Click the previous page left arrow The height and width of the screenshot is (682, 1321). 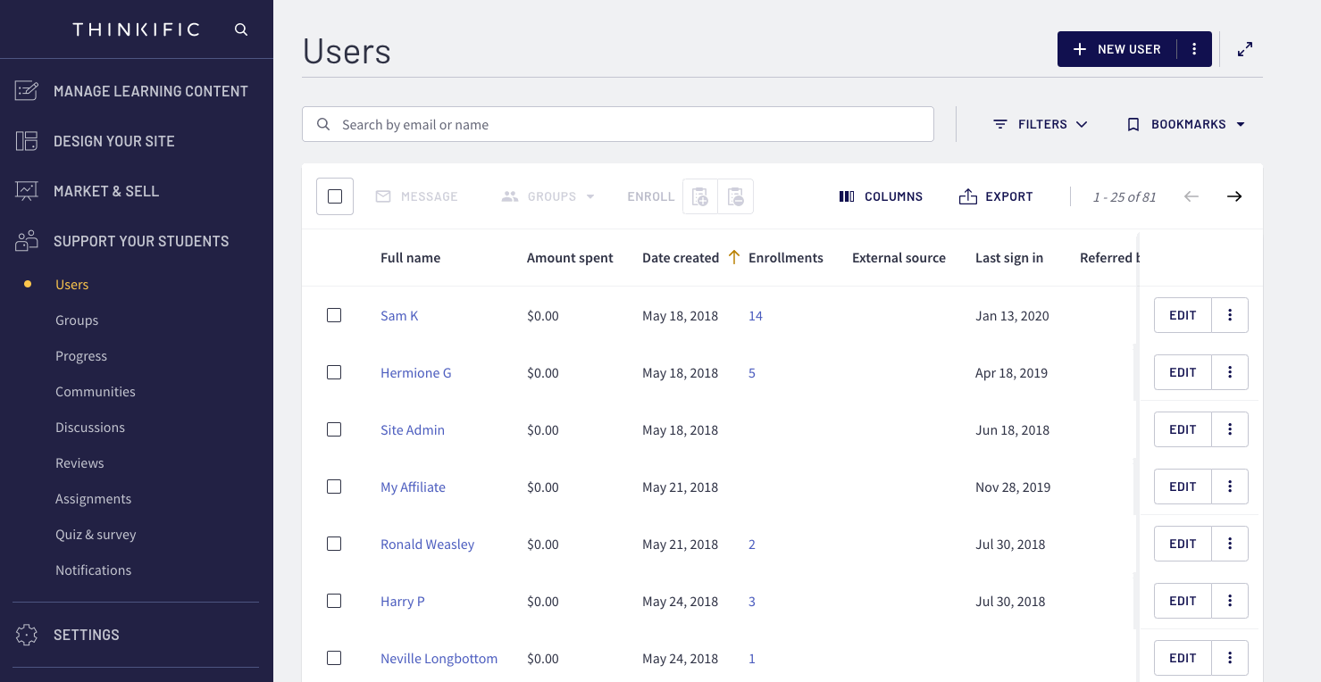click(1191, 196)
